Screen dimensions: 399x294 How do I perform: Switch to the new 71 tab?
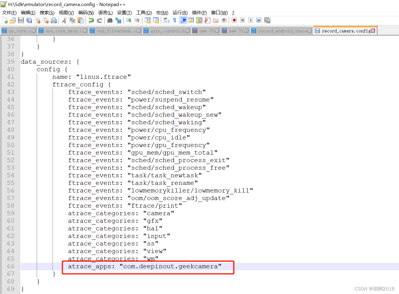tap(235, 31)
